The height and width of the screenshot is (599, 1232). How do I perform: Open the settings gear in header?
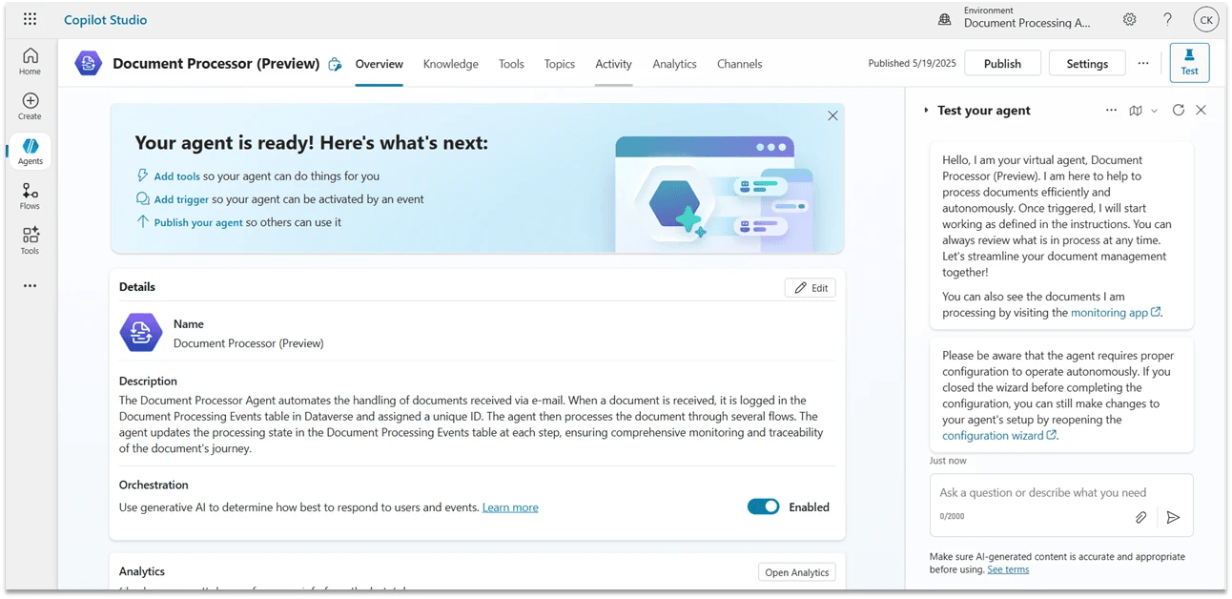[x=1129, y=19]
